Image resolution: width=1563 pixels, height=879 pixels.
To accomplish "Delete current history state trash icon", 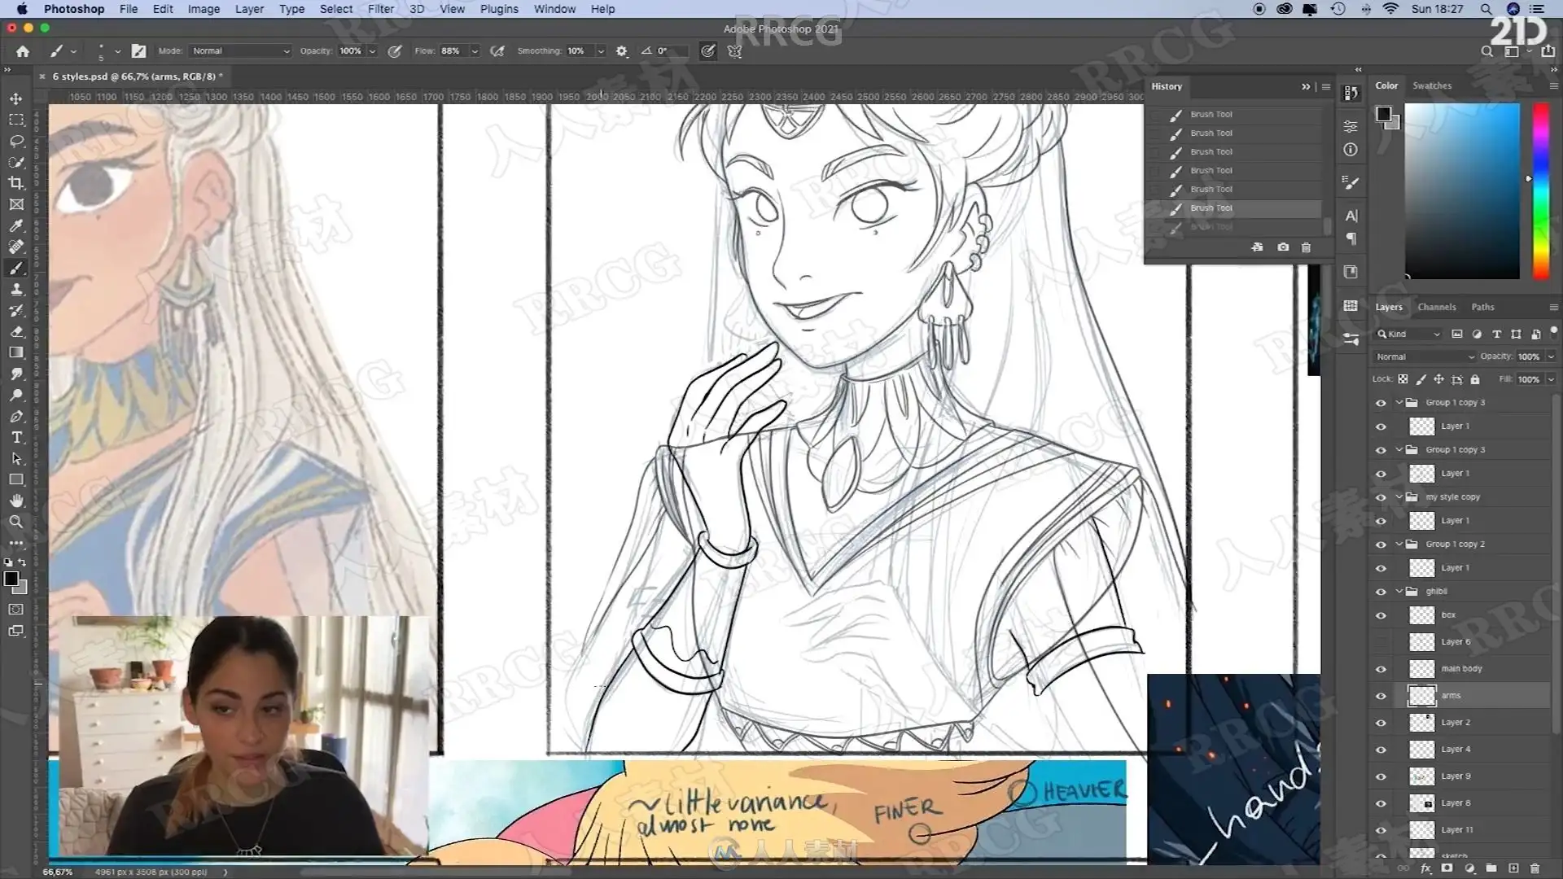I will click(x=1307, y=247).
